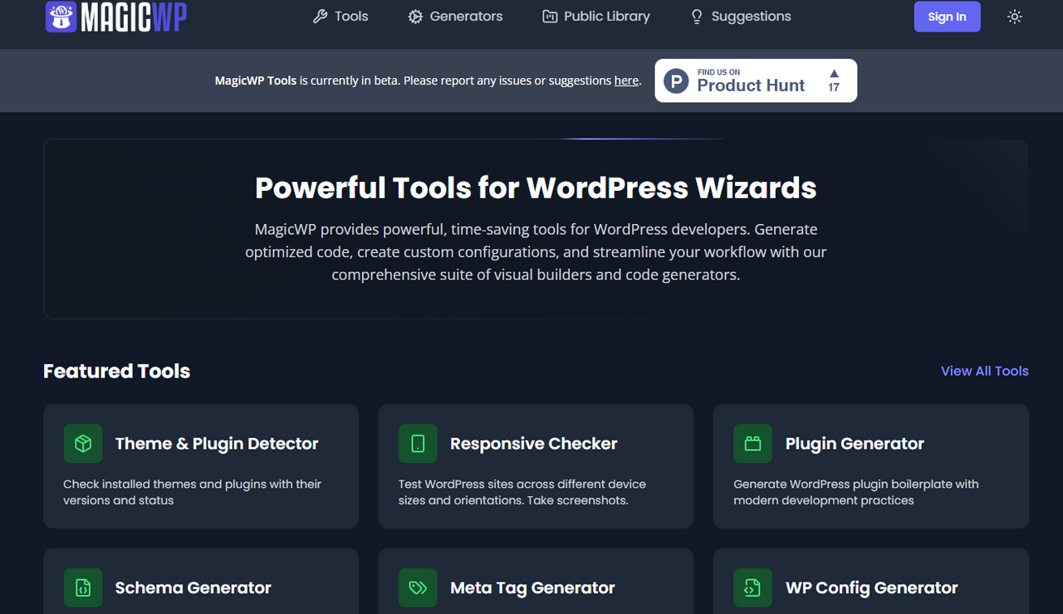The width and height of the screenshot is (1063, 614).
Task: Click the WP Config Generator icon
Action: pyautogui.click(x=752, y=587)
